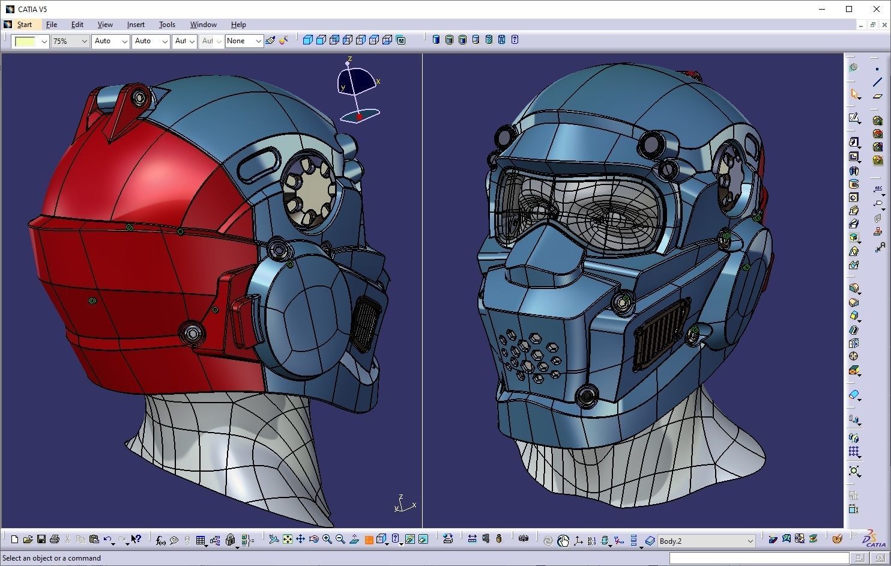
Task: Select the Pan tool
Action: (300, 540)
